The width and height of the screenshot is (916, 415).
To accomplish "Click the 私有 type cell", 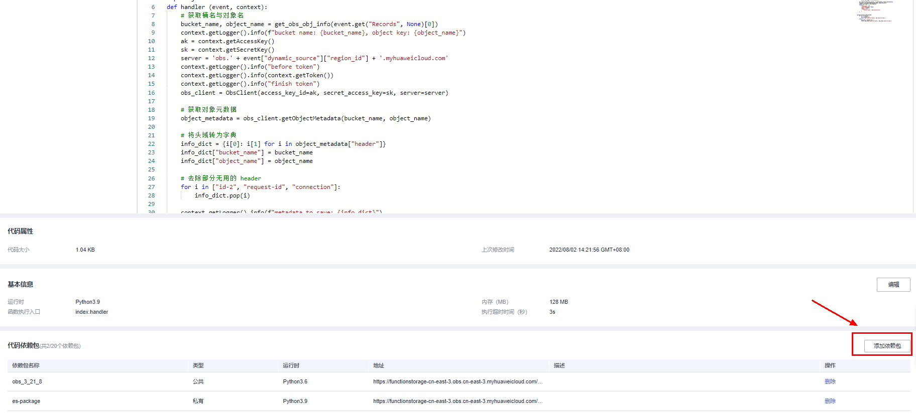I will click(x=198, y=401).
